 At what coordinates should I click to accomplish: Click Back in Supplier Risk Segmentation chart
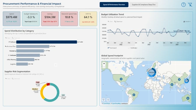point(8,79)
